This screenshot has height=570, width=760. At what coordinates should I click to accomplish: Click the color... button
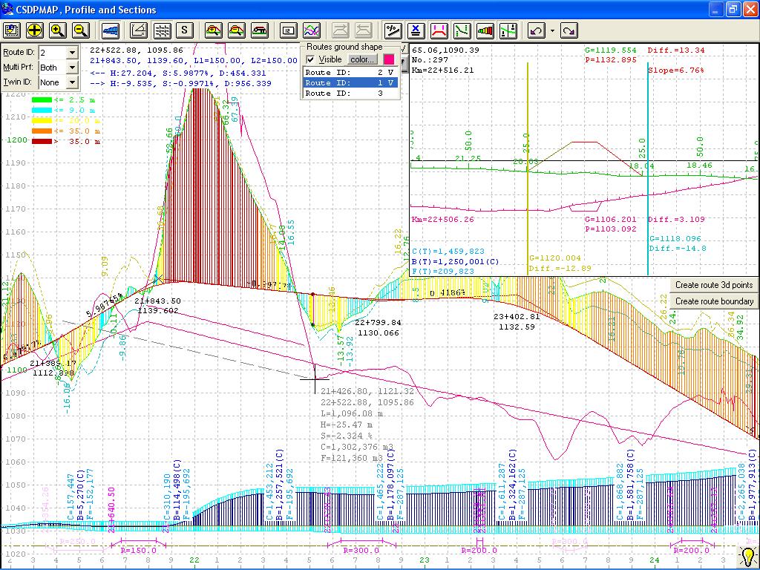click(x=362, y=59)
